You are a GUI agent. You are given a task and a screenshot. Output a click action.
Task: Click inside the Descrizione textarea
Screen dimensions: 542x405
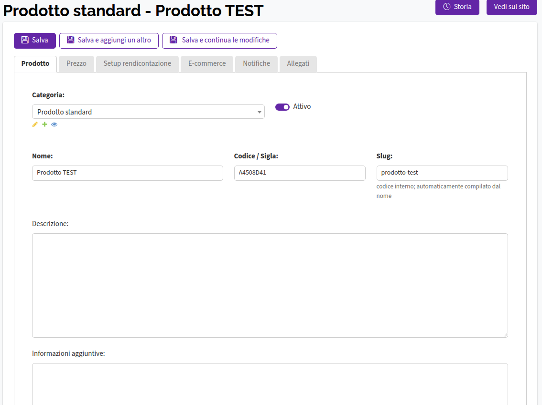tap(270, 286)
